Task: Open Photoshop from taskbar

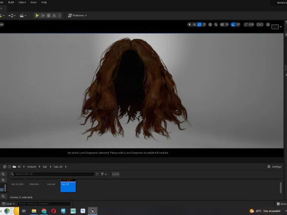Action: 83,211
